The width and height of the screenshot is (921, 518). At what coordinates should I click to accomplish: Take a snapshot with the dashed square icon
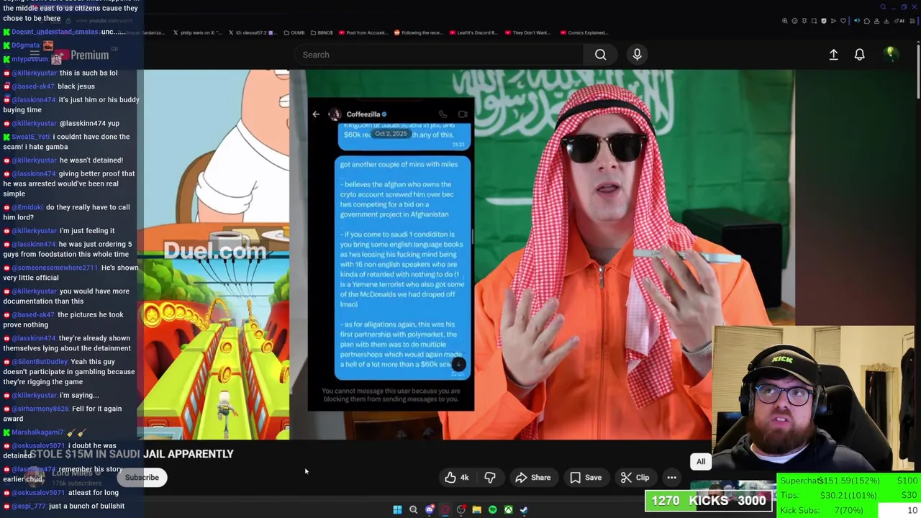click(x=814, y=21)
